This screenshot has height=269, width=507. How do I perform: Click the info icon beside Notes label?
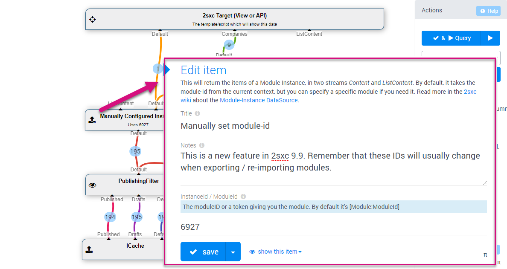(202, 145)
